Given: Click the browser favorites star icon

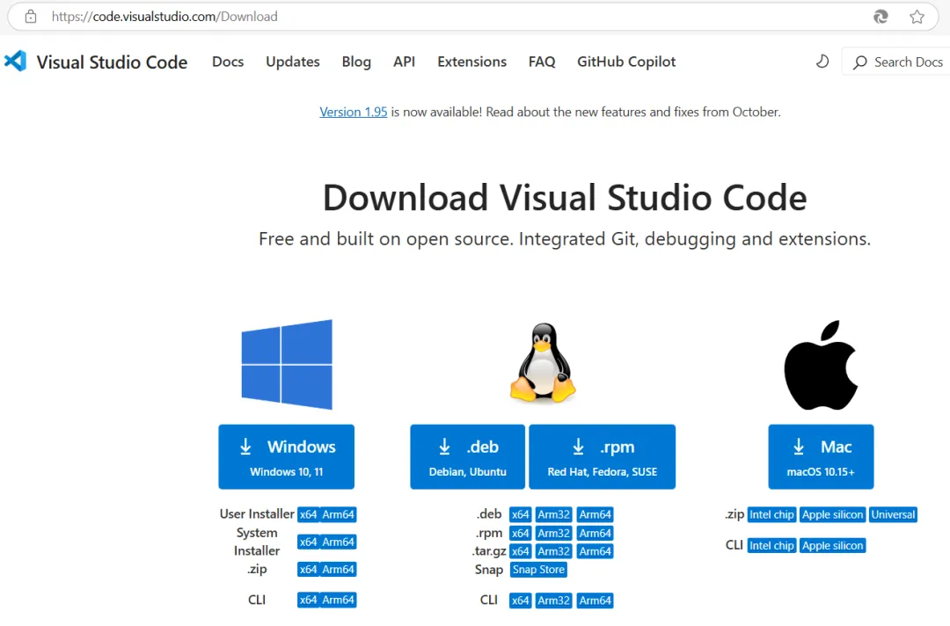Looking at the screenshot, I should tap(917, 17).
